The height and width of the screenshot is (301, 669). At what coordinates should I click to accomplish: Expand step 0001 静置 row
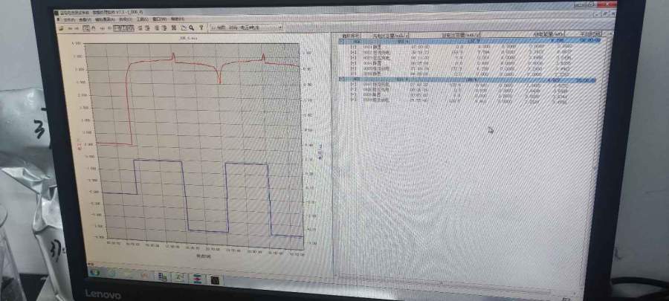(x=353, y=47)
